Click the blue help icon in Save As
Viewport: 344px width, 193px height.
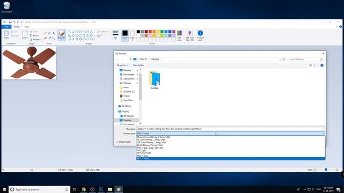coord(322,65)
